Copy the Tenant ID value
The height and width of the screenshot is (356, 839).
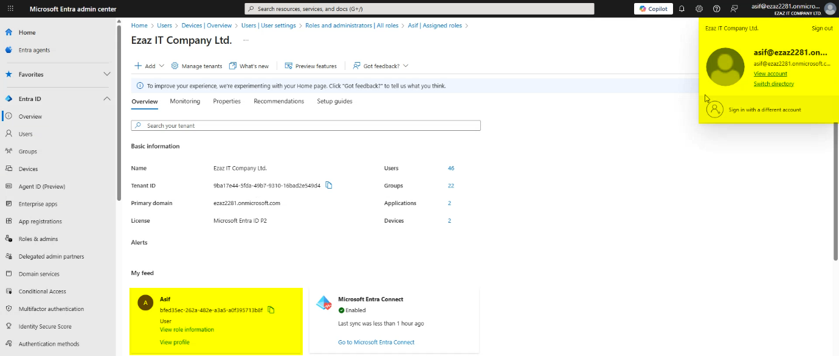(x=329, y=186)
